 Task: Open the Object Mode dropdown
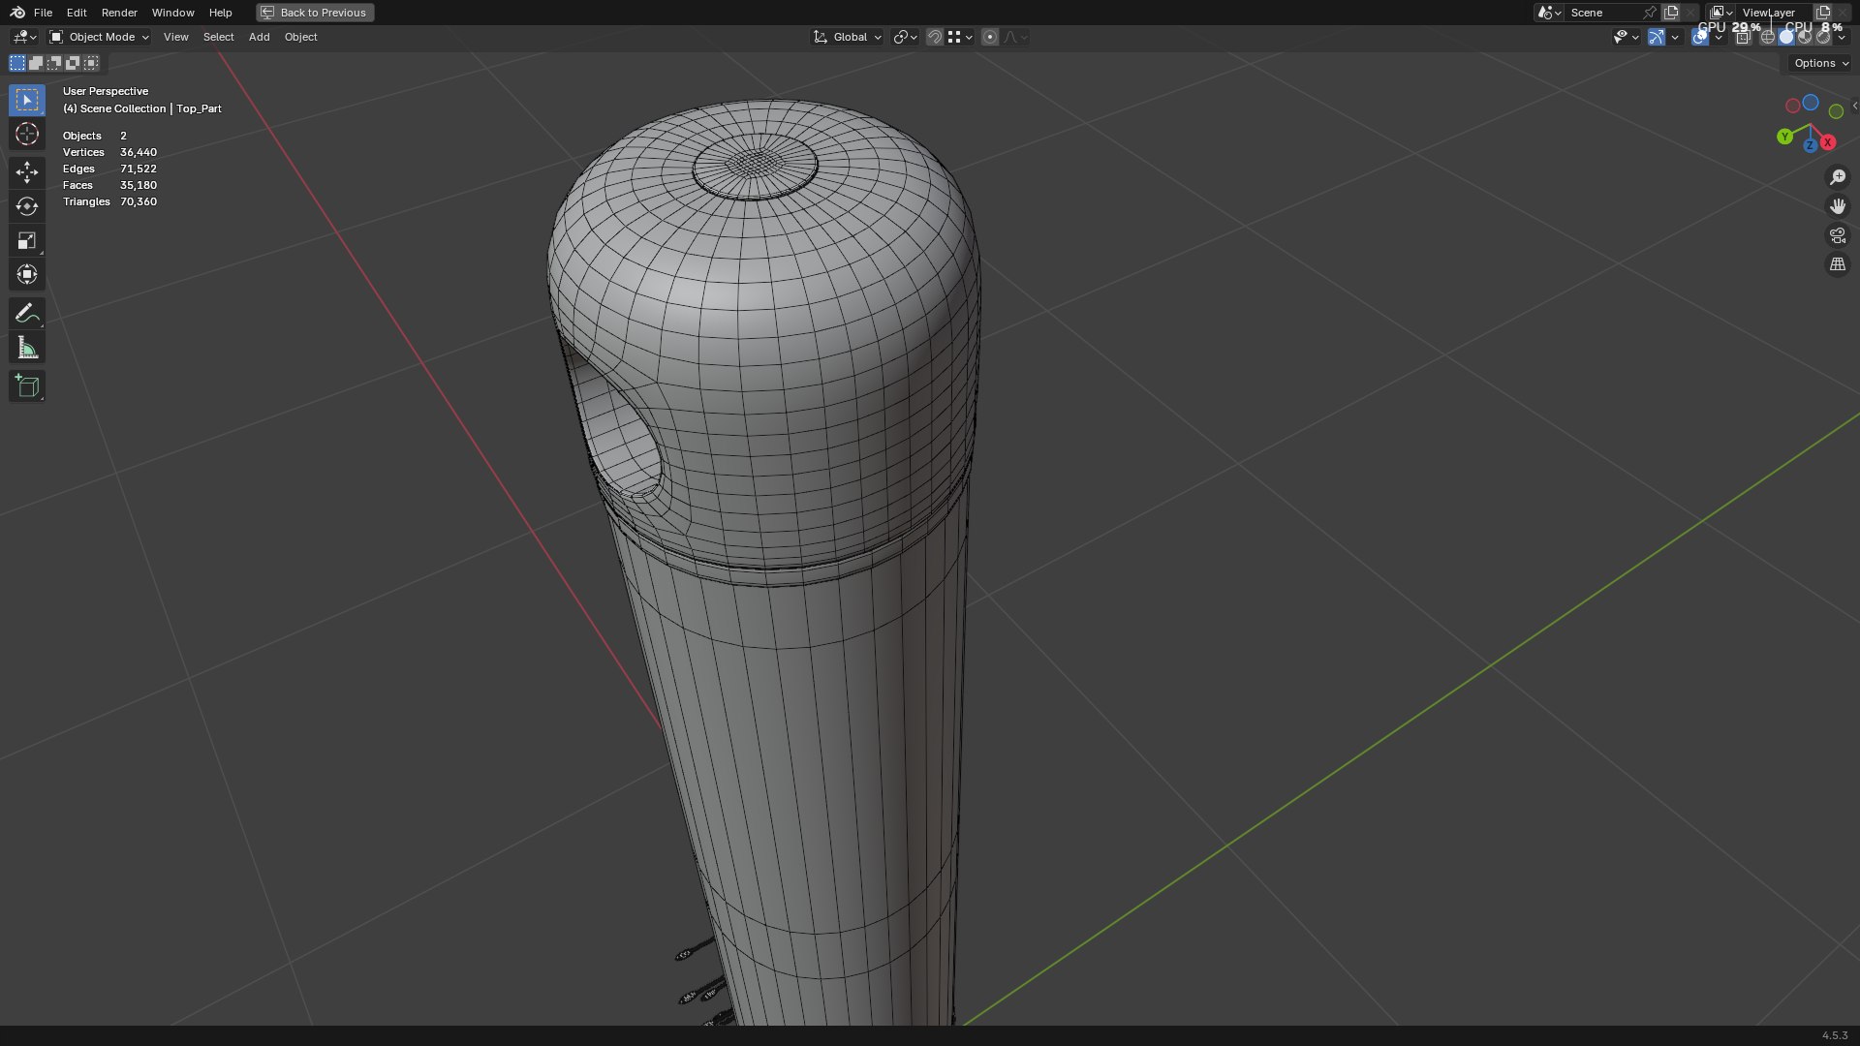click(x=99, y=37)
